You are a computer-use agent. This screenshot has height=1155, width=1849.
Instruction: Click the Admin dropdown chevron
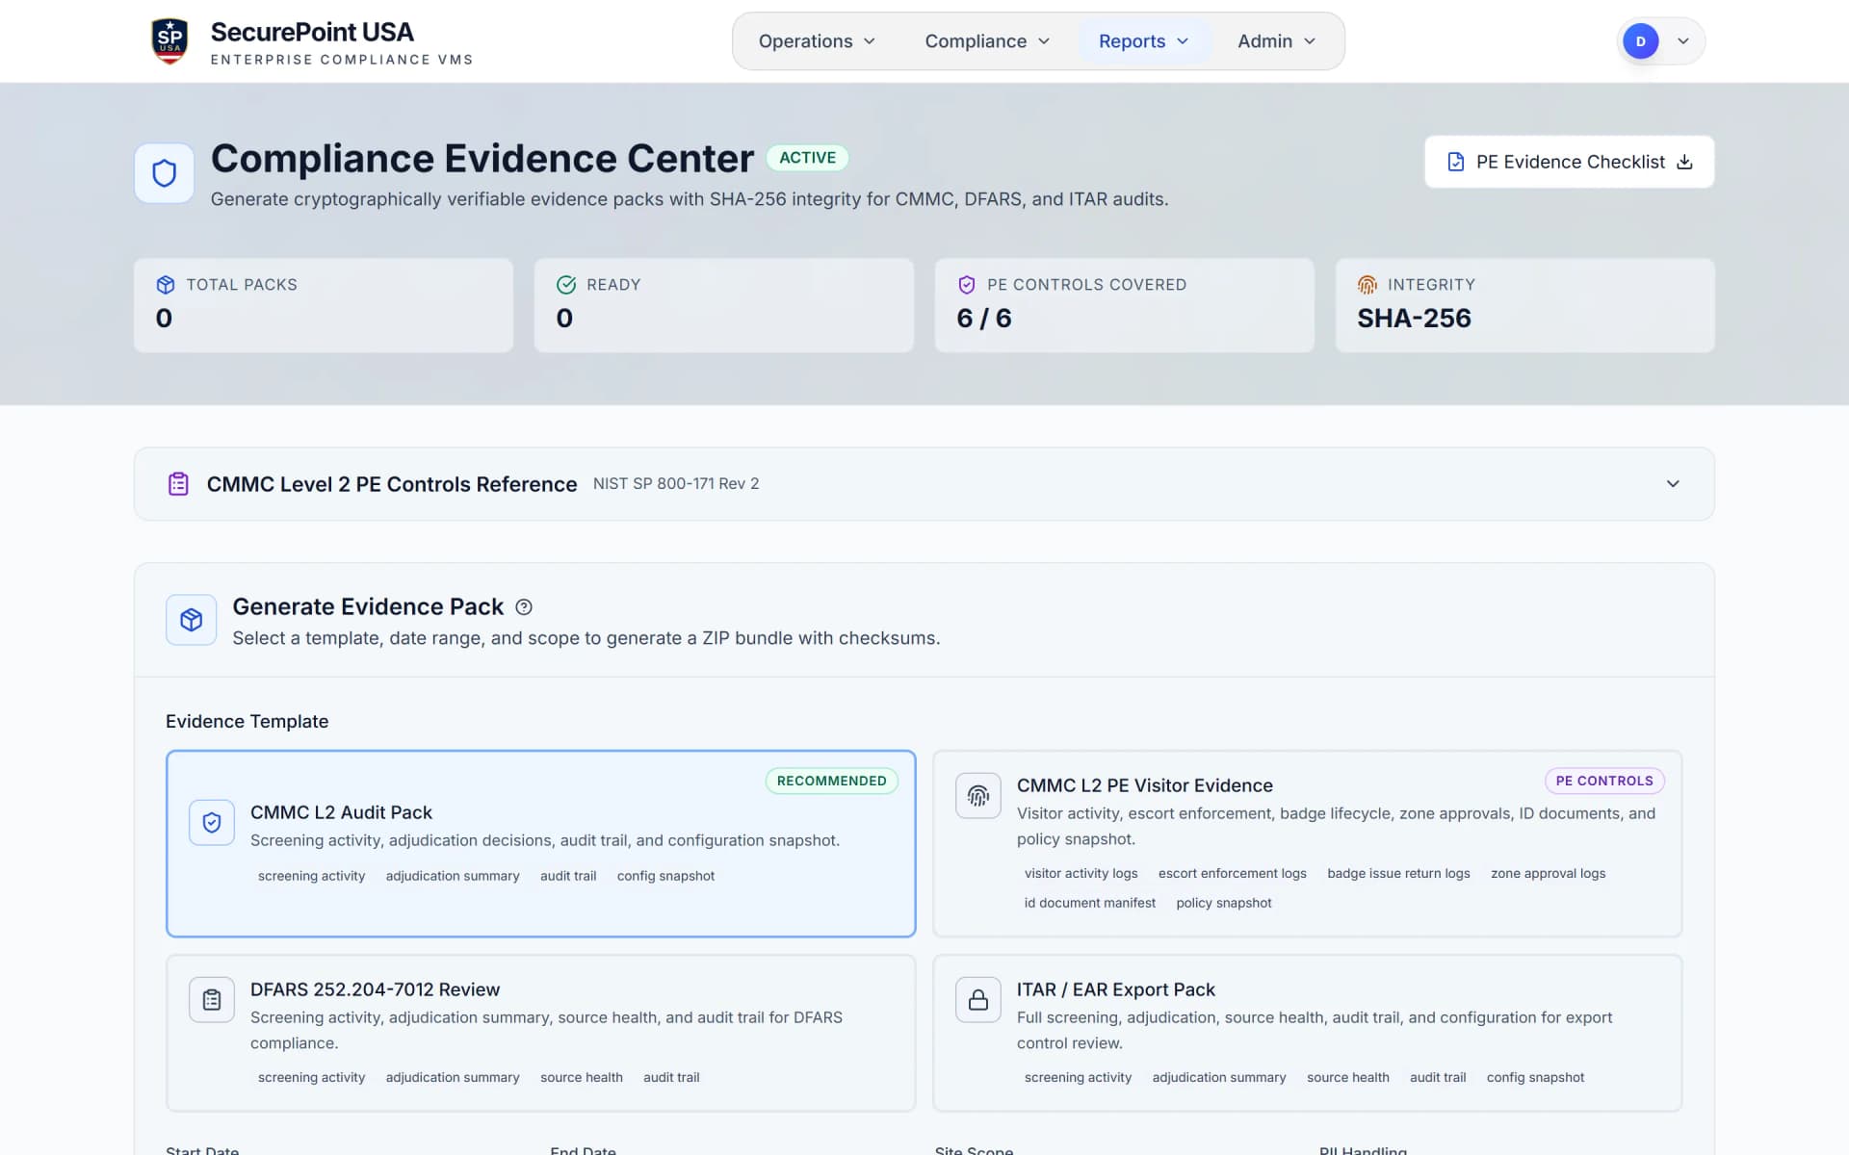1310,41
